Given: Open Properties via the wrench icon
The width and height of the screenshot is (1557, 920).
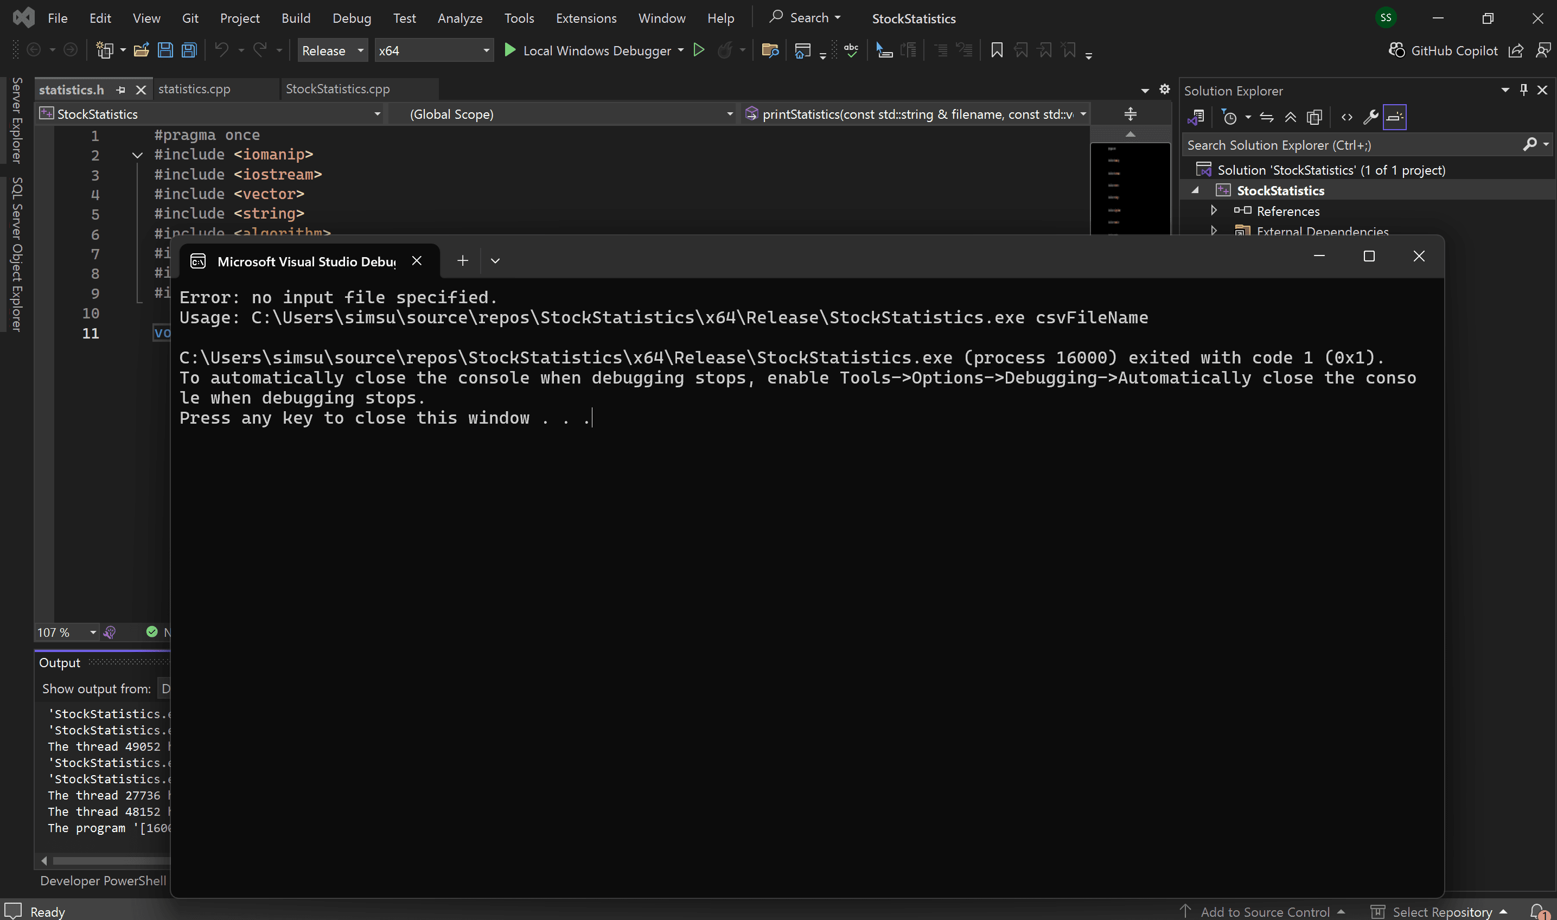Looking at the screenshot, I should pos(1370,117).
